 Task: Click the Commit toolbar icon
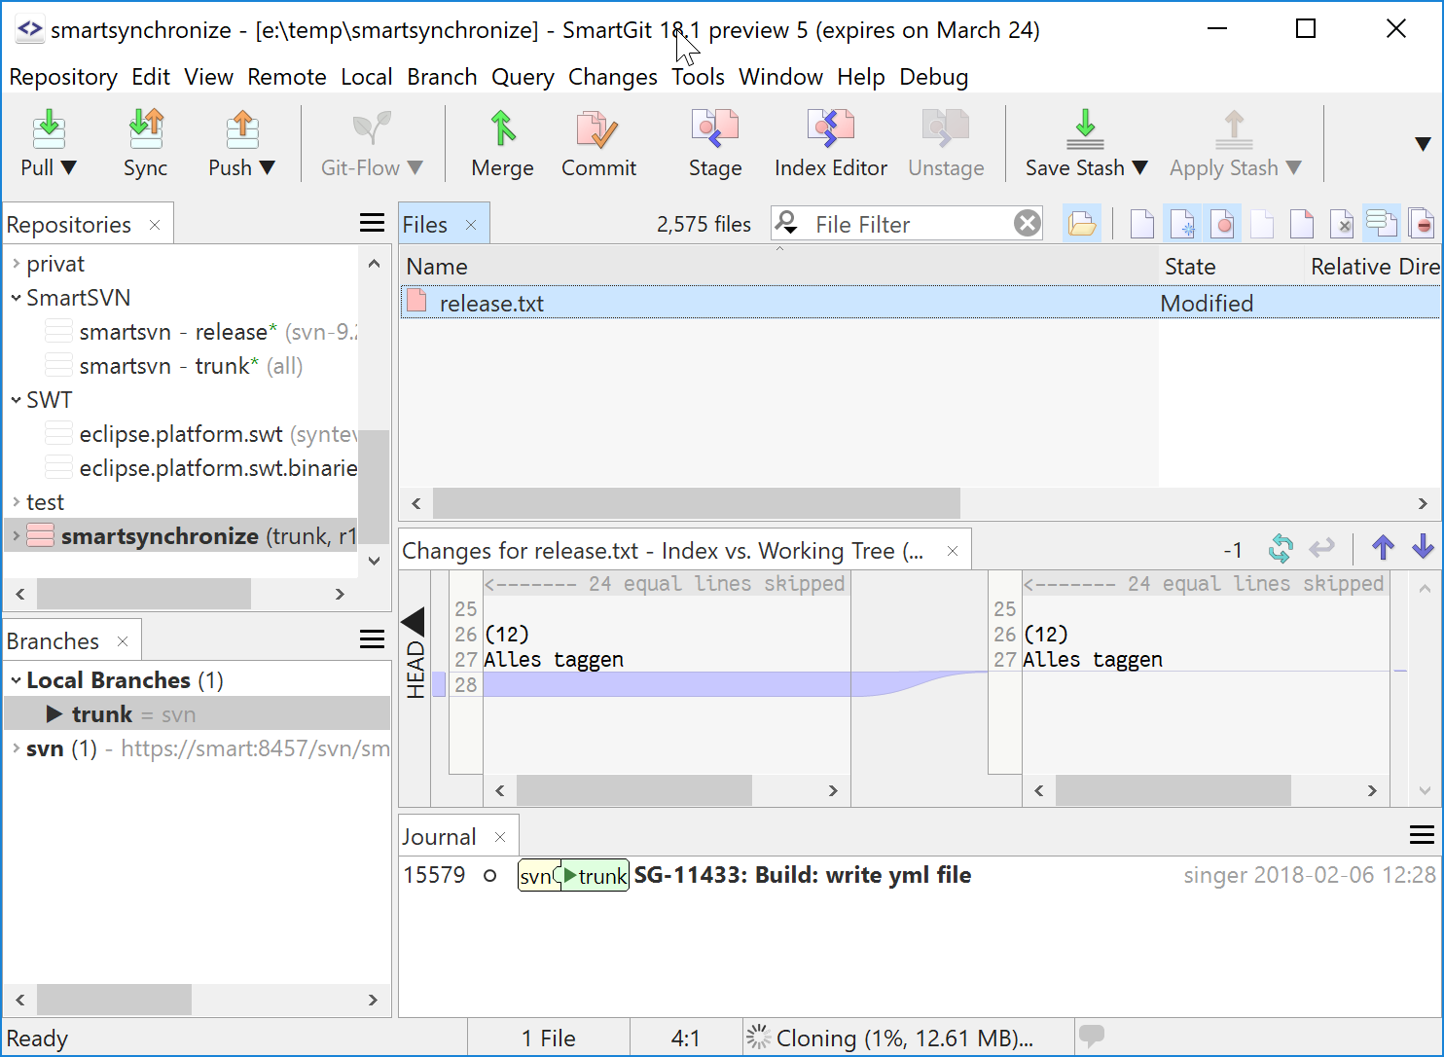(597, 128)
